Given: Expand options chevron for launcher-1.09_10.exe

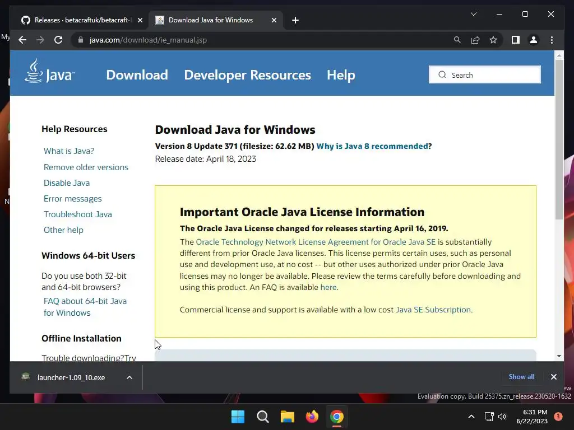Looking at the screenshot, I should (129, 377).
